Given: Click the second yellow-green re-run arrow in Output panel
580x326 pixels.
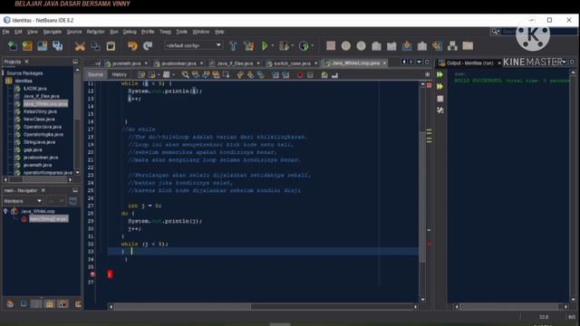Looking at the screenshot, I should tap(440, 87).
